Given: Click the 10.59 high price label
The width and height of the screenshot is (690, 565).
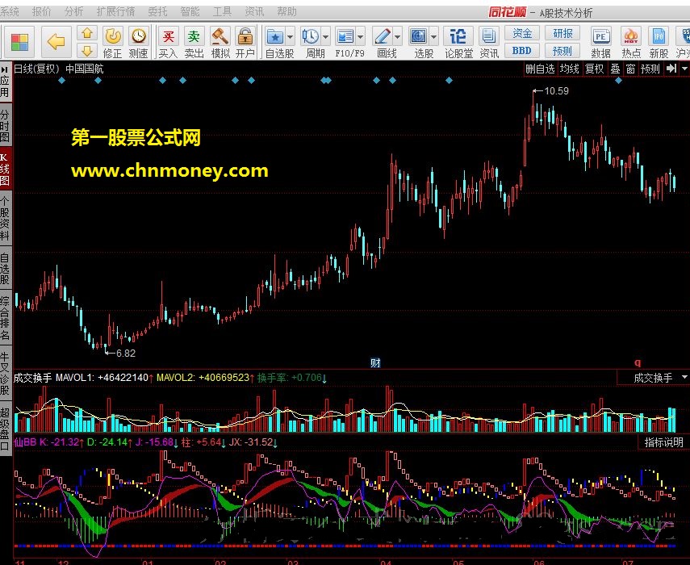Looking at the screenshot, I should point(556,90).
